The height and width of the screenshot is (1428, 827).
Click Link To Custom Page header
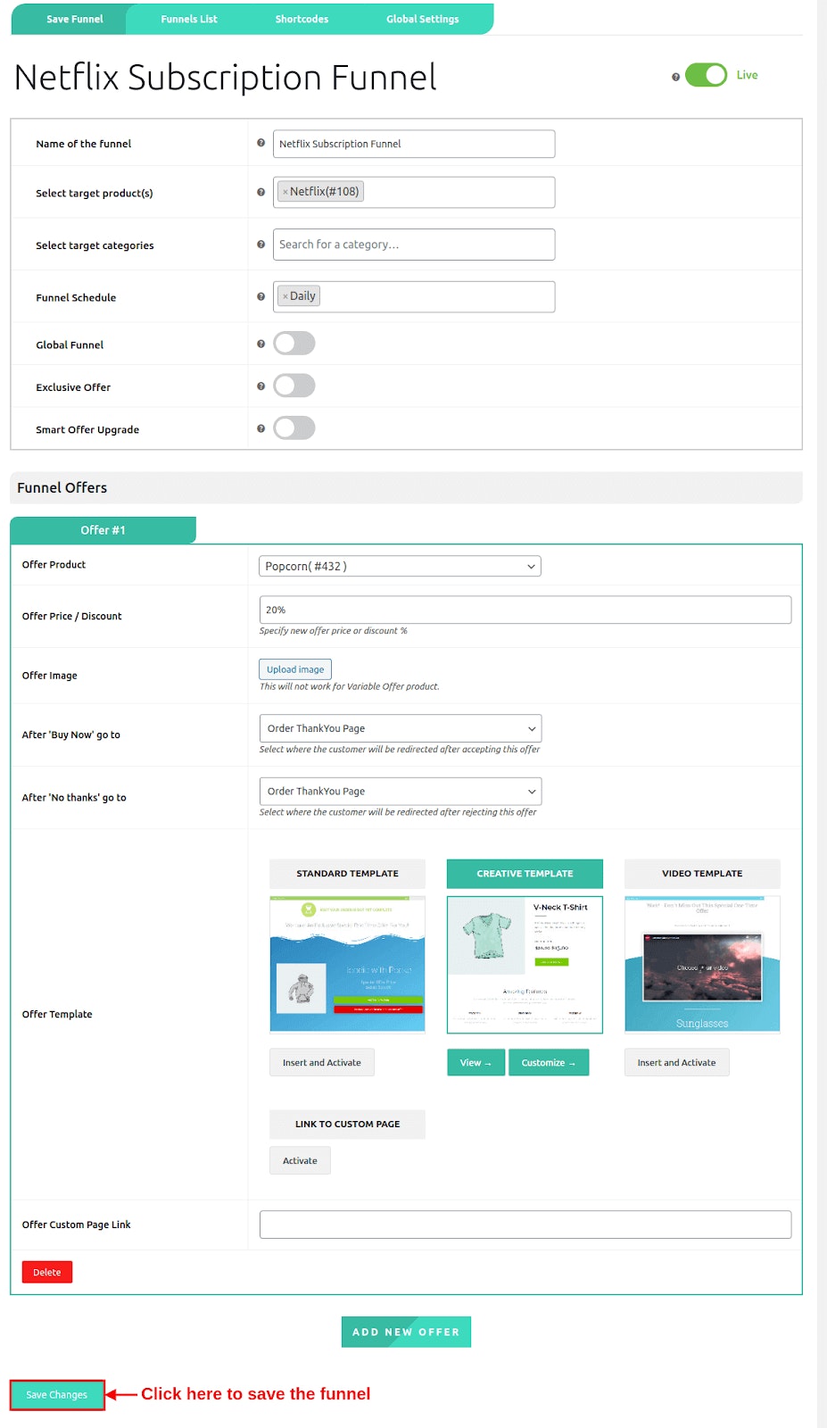pos(348,1124)
